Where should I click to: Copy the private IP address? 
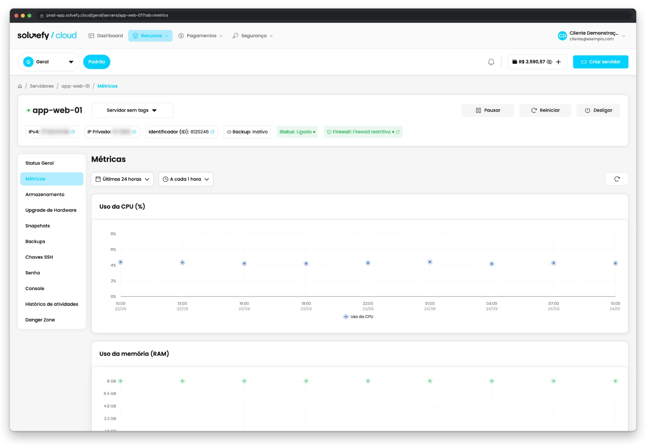134,132
